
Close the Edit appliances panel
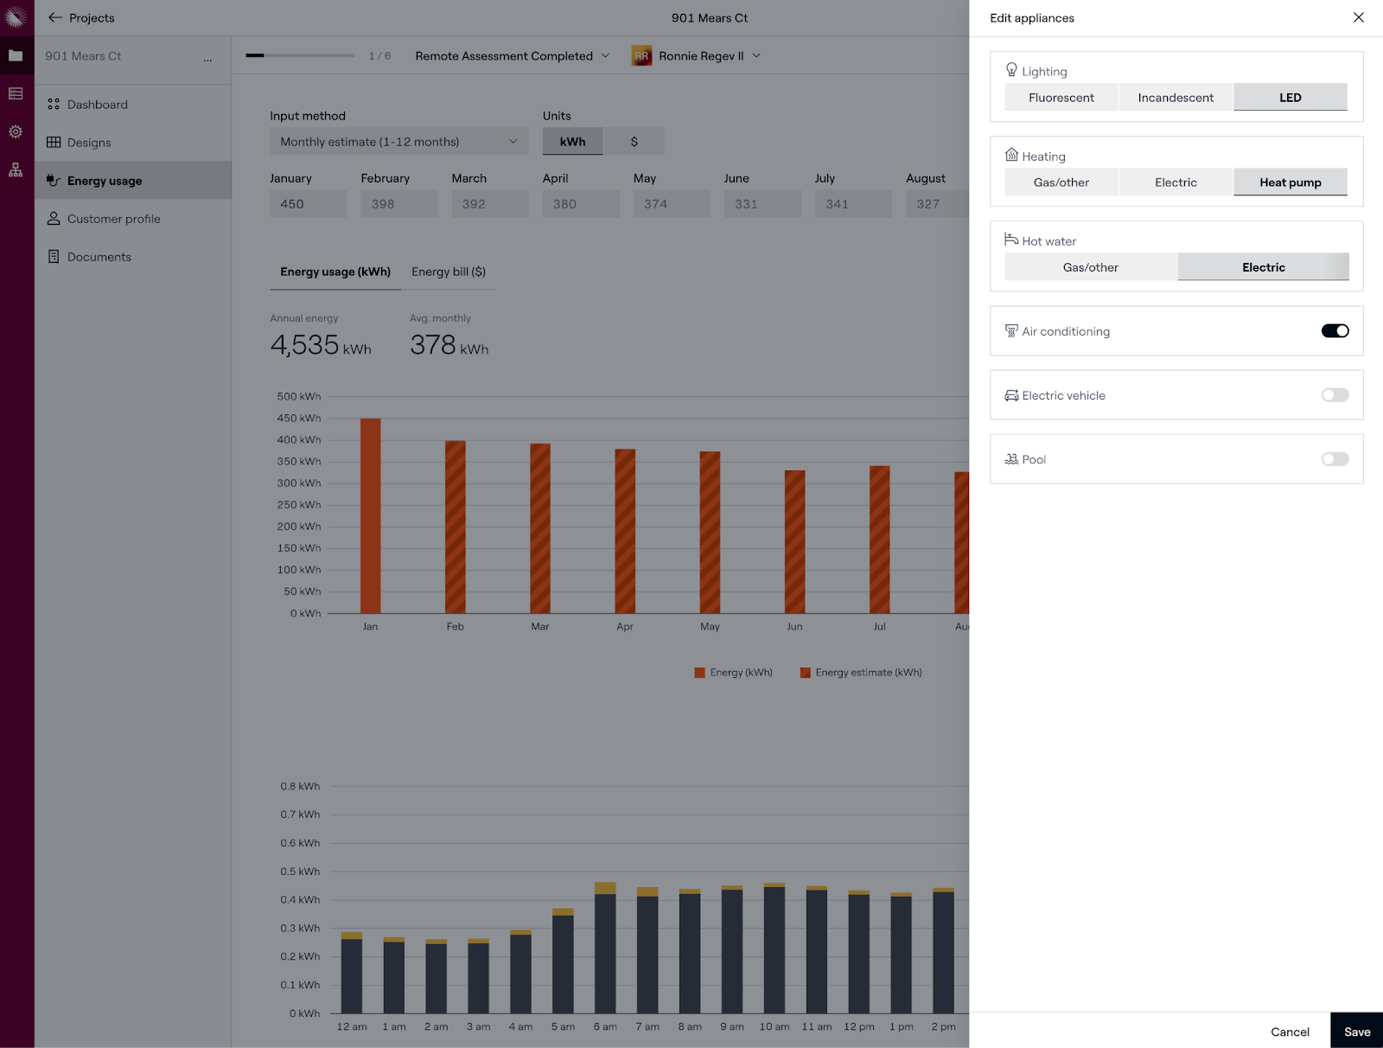(x=1358, y=17)
